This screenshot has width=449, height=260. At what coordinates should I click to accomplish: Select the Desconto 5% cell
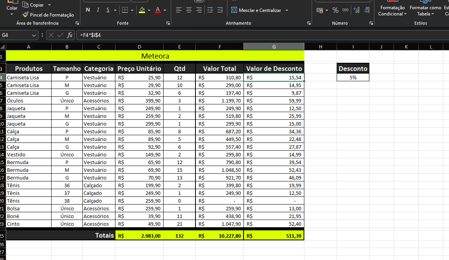[x=353, y=77]
